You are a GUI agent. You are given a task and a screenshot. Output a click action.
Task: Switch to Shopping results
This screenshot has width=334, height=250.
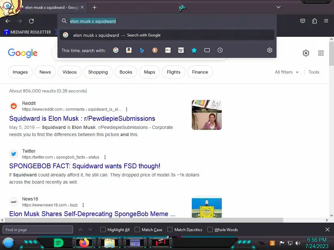point(98,72)
